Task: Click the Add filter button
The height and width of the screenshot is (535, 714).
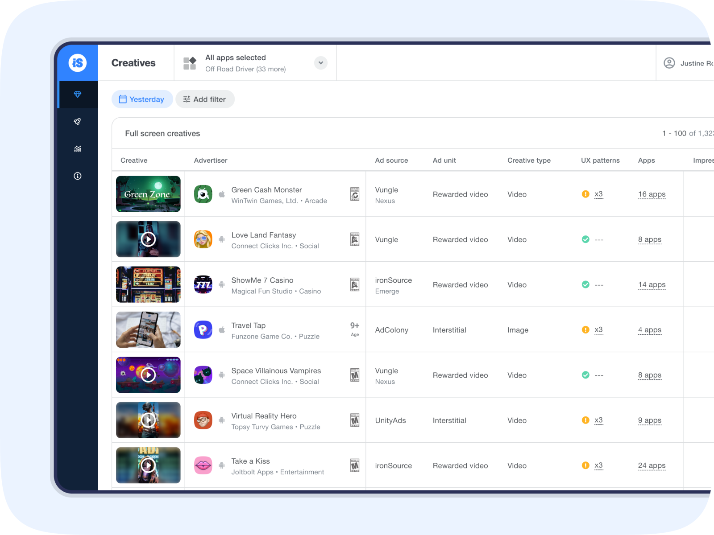Action: click(205, 99)
